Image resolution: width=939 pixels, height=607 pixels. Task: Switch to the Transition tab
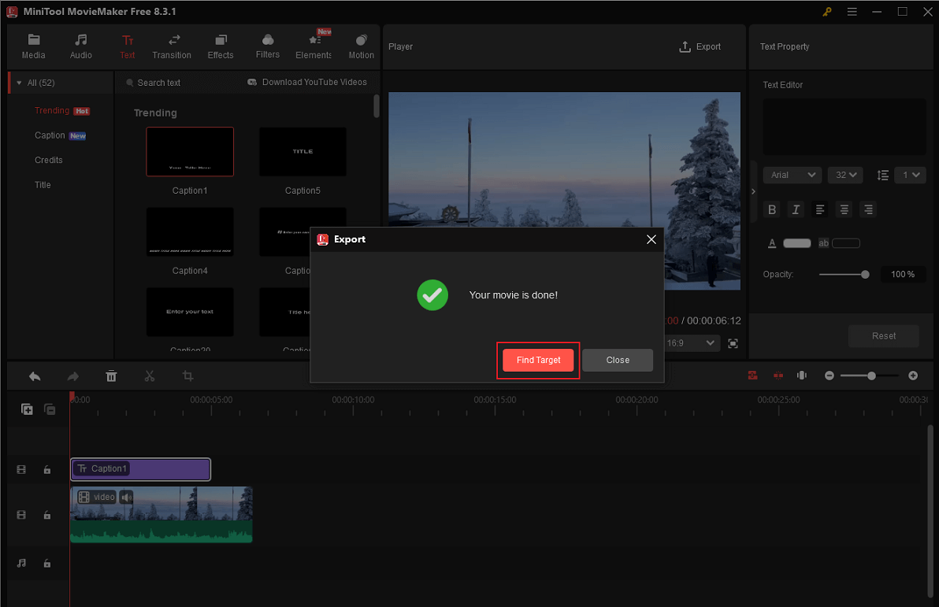tap(172, 46)
